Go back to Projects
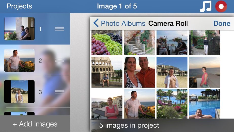The height and width of the screenshot is (132, 234). coord(20,6)
